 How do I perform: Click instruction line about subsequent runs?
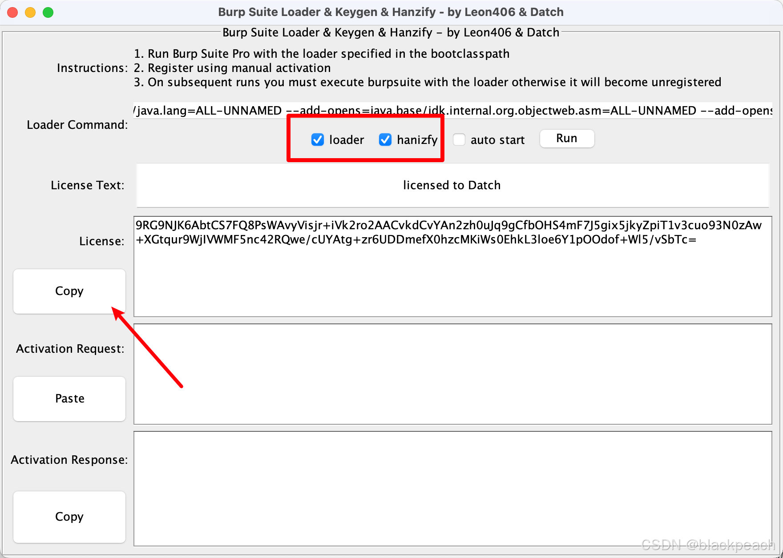pyautogui.click(x=428, y=82)
